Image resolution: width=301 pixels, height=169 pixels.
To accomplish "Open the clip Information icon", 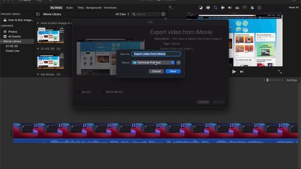I will [259, 8].
